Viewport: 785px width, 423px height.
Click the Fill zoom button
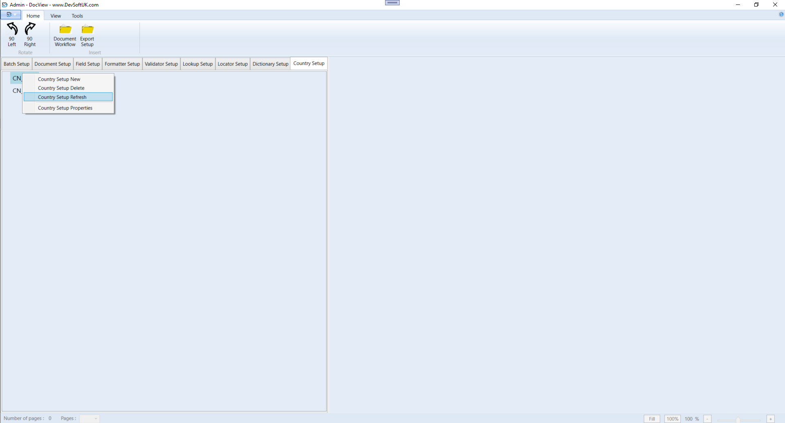point(652,419)
